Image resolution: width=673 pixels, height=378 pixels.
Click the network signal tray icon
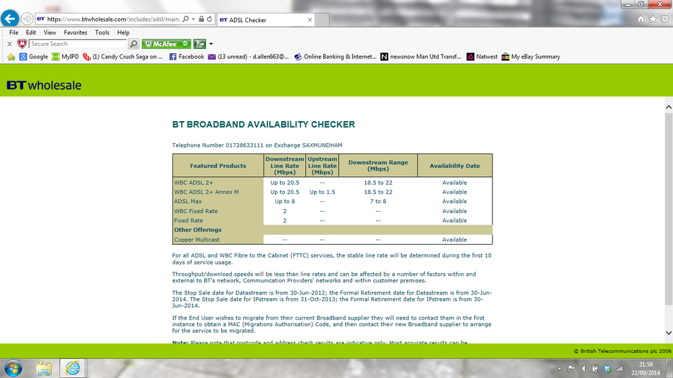[618, 369]
